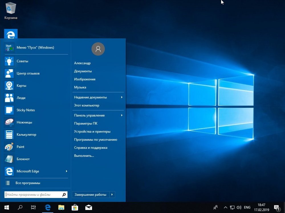Image resolution: width=285 pixels, height=213 pixels.
Task: Open taskbar Search magnifier icon
Action: click(20, 207)
